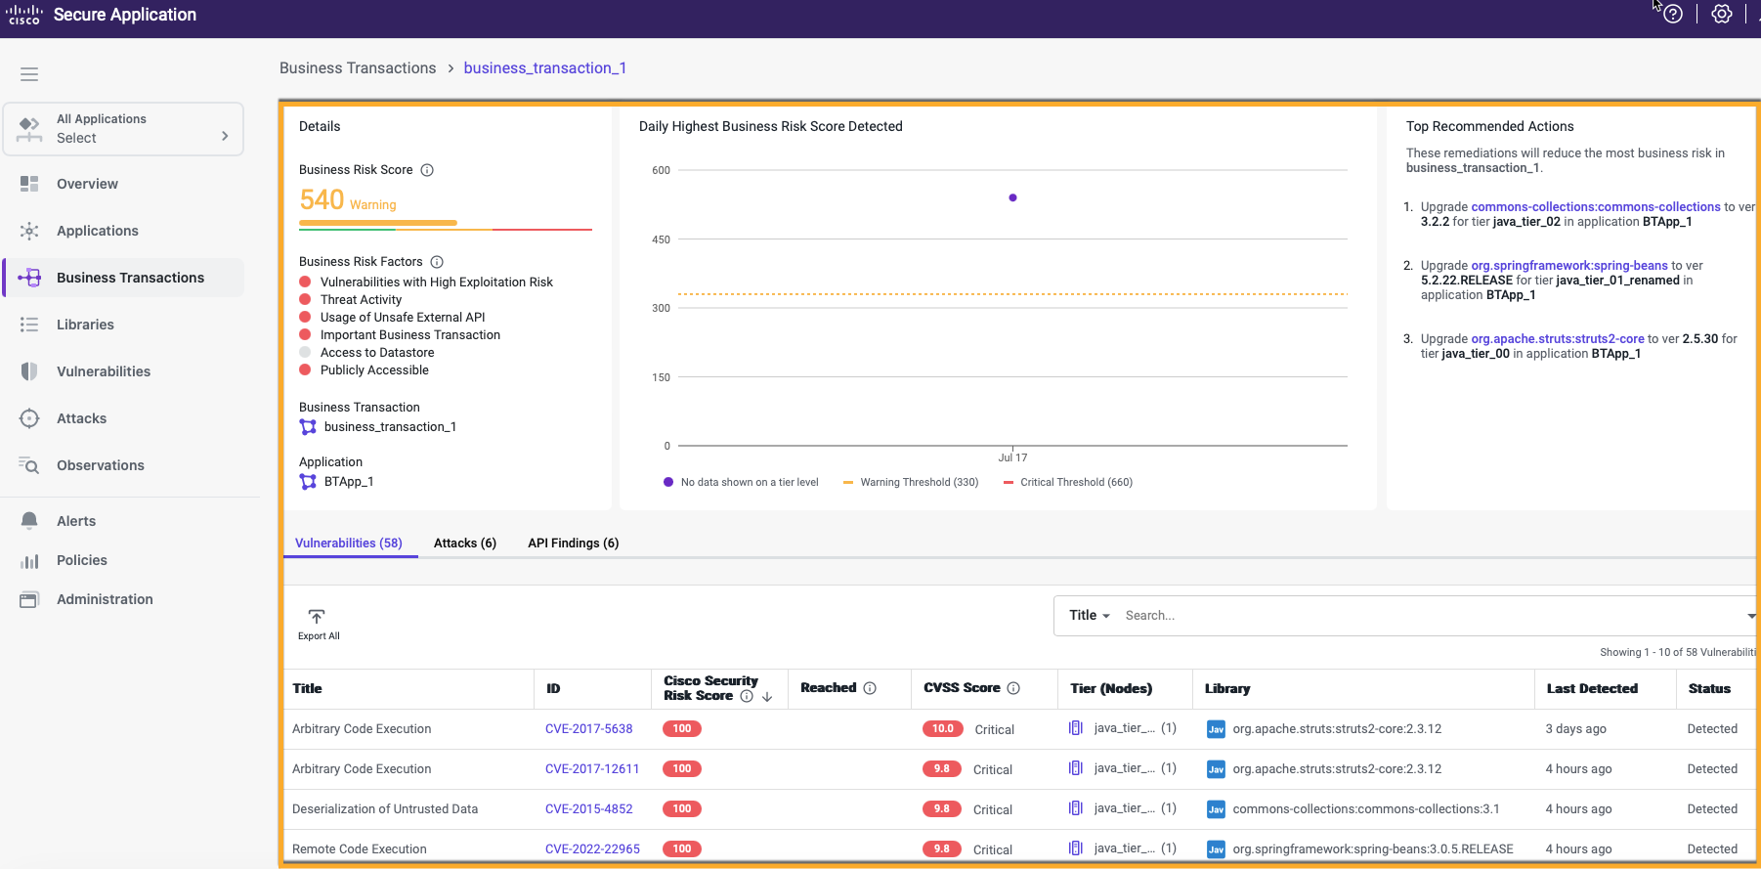The image size is (1761, 869).
Task: Open org.springframework:spring-beans recommendation link
Action: click(1569, 266)
